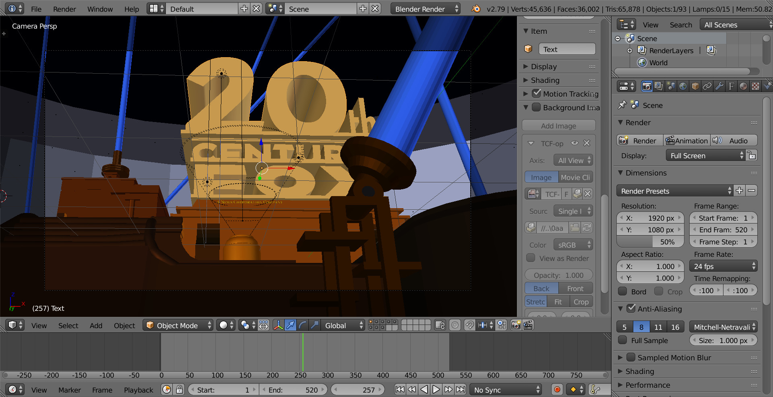Click the Add Image button
The image size is (773, 397).
click(558, 126)
